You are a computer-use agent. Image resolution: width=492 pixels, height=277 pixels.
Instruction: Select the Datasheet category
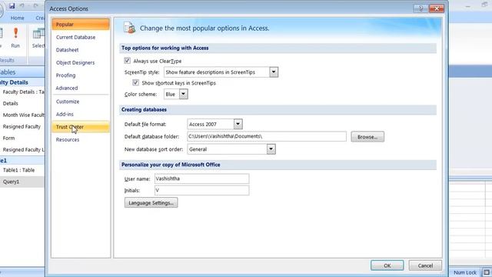click(81, 50)
